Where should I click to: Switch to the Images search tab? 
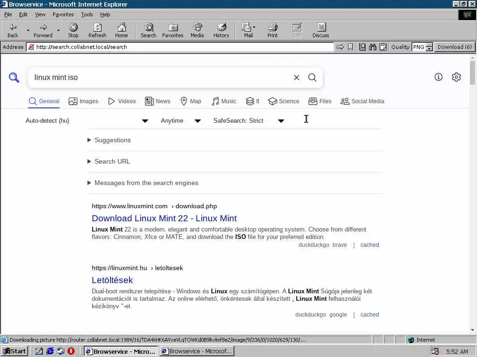(83, 101)
